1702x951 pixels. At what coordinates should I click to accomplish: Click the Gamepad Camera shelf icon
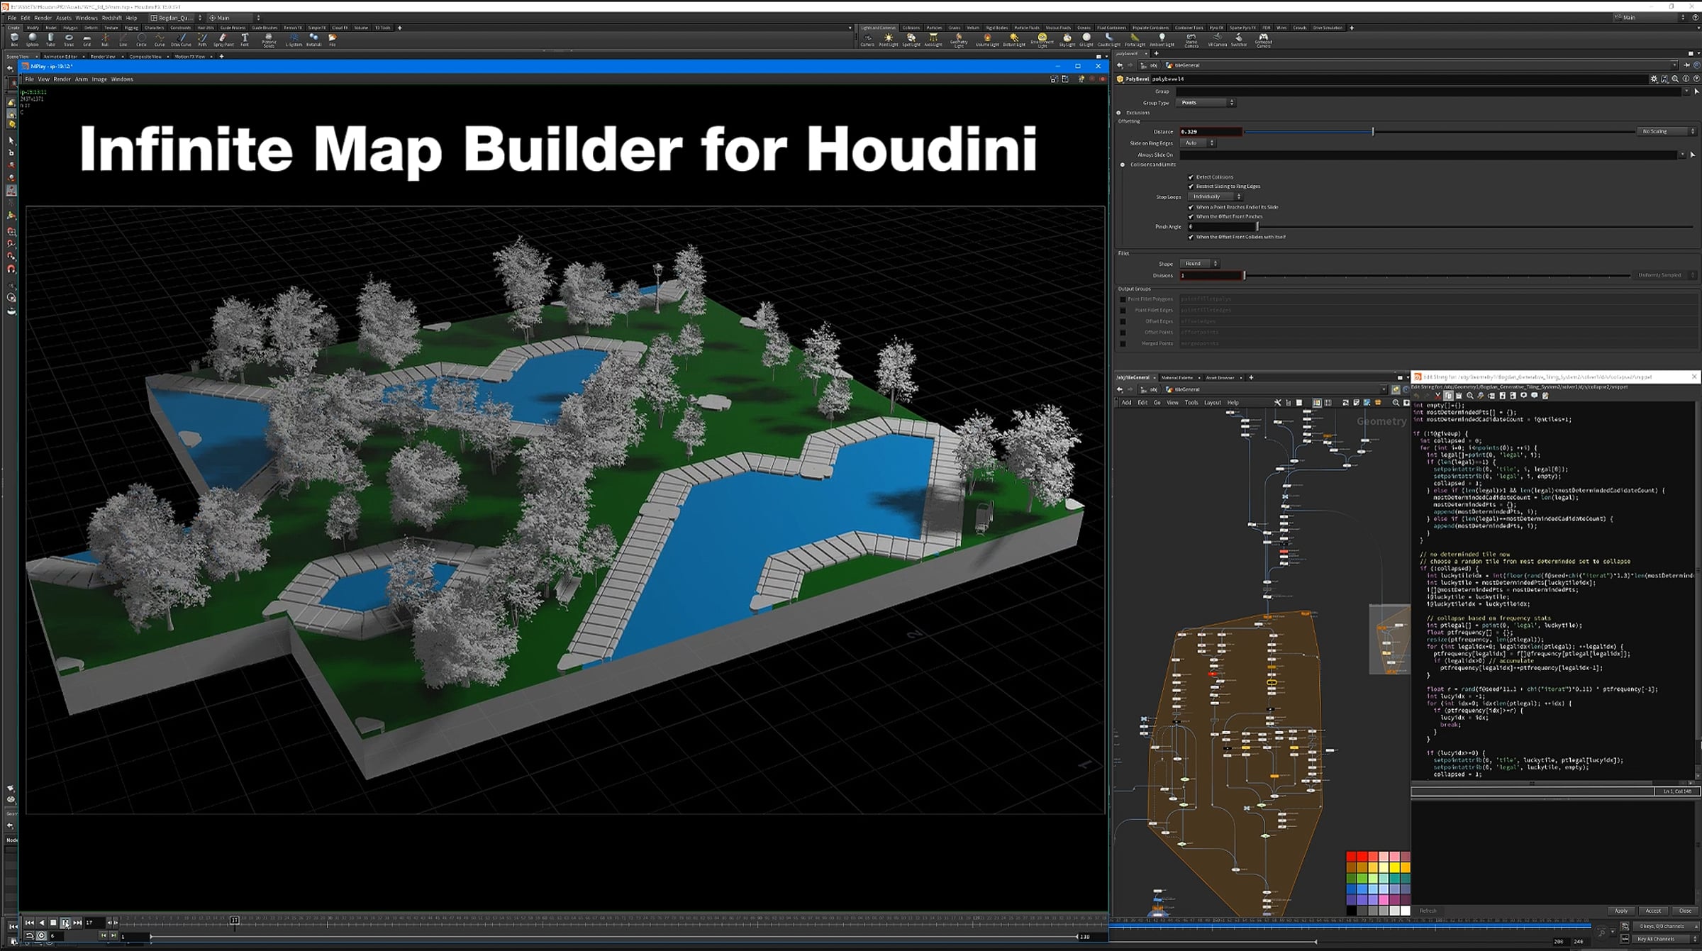coord(1263,38)
